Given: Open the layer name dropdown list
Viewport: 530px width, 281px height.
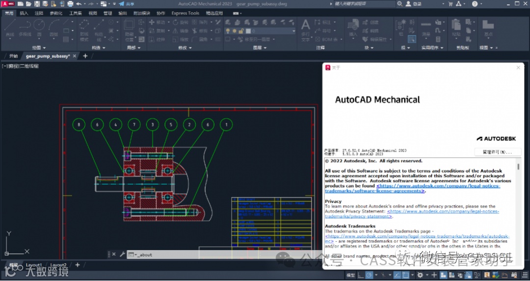Looking at the screenshot, I should pos(293,31).
